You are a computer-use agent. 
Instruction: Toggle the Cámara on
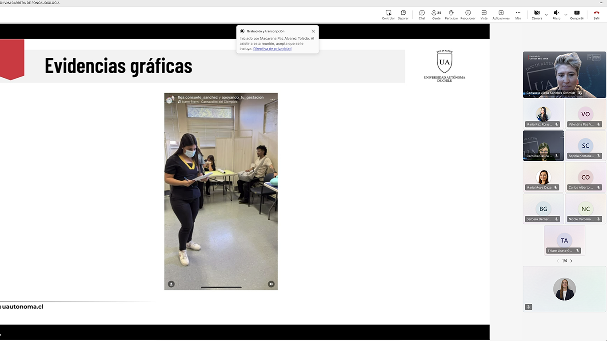pos(536,13)
